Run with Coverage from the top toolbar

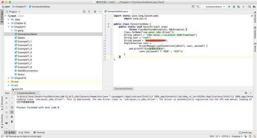point(239,7)
